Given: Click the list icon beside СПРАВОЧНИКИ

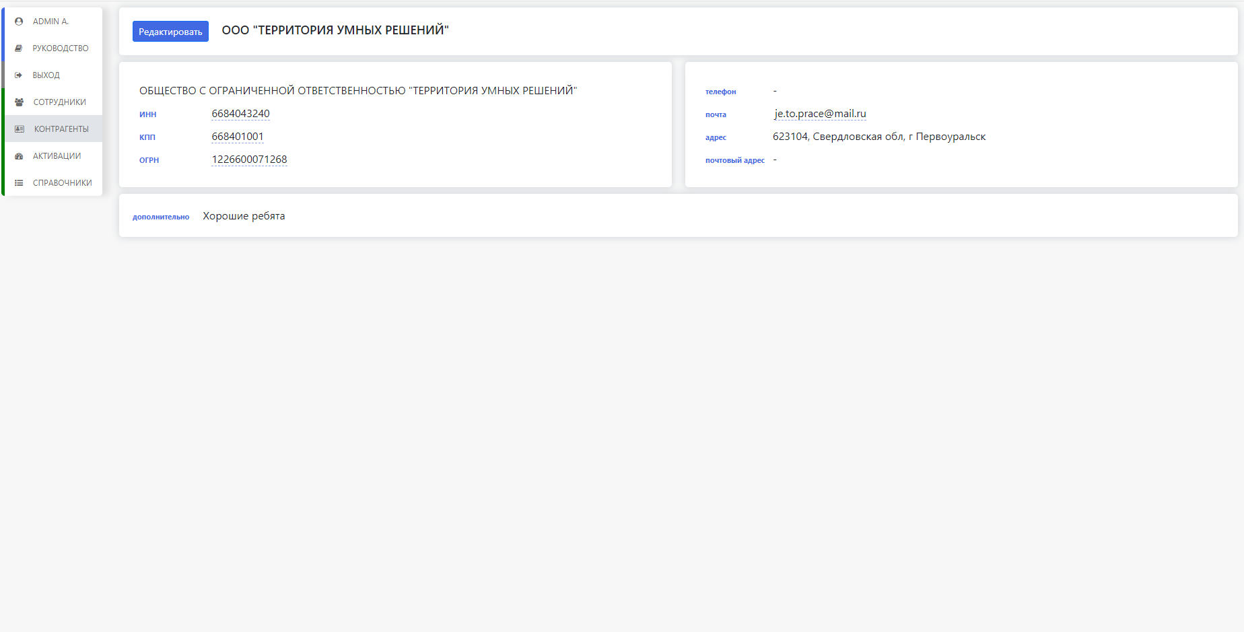Looking at the screenshot, I should tap(19, 183).
